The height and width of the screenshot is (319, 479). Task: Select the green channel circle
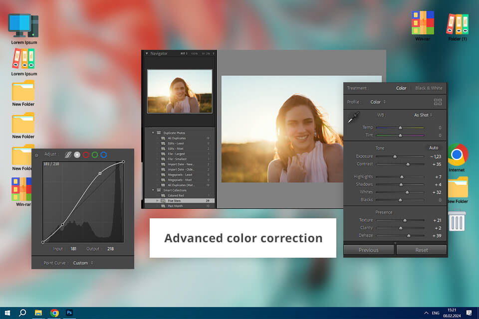click(x=94, y=155)
